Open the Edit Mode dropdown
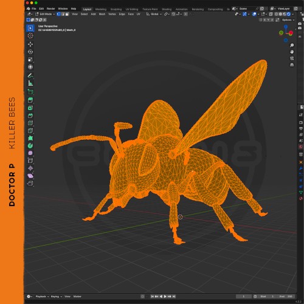Viewport: 304px width, 304px height. (x=45, y=14)
